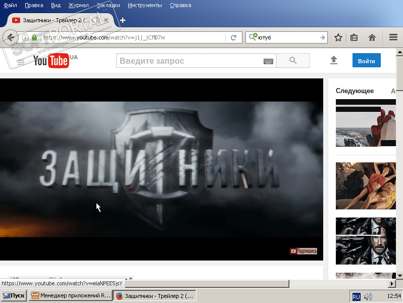Click the taskbar clock 12:54
The height and width of the screenshot is (303, 403).
[394, 296]
